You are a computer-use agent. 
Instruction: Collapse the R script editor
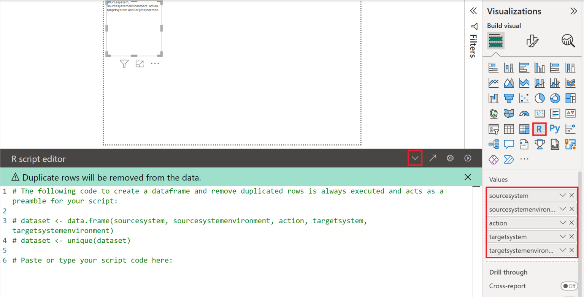click(x=415, y=158)
